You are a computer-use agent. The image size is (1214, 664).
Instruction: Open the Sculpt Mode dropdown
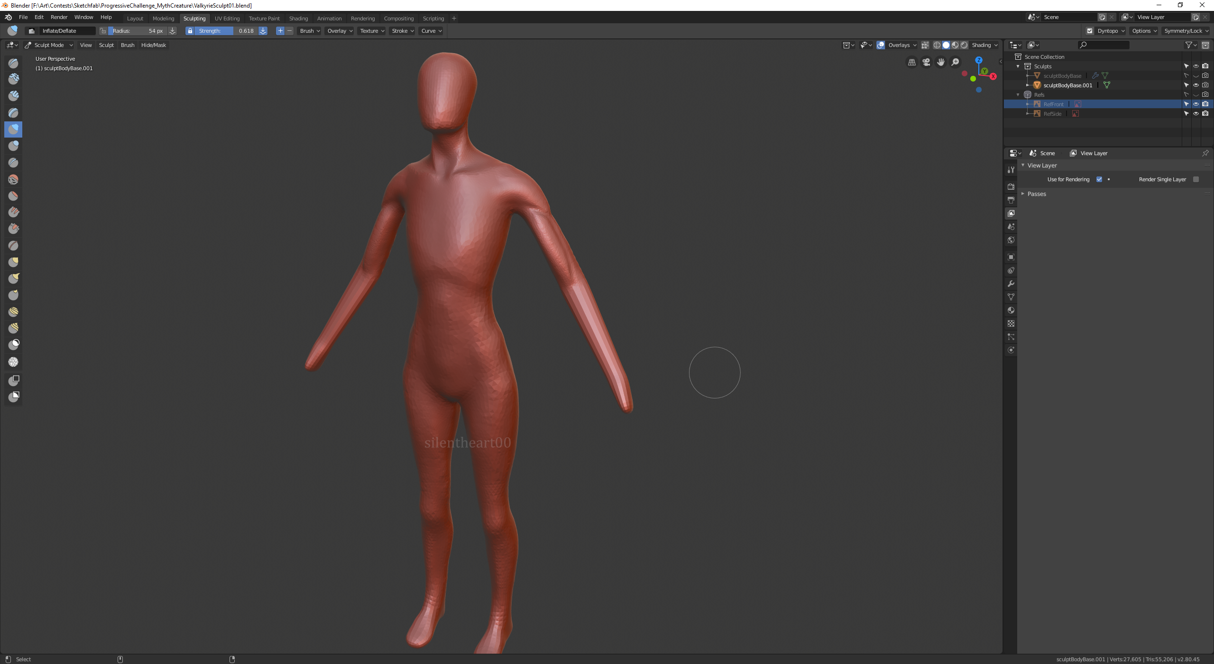pyautogui.click(x=49, y=45)
